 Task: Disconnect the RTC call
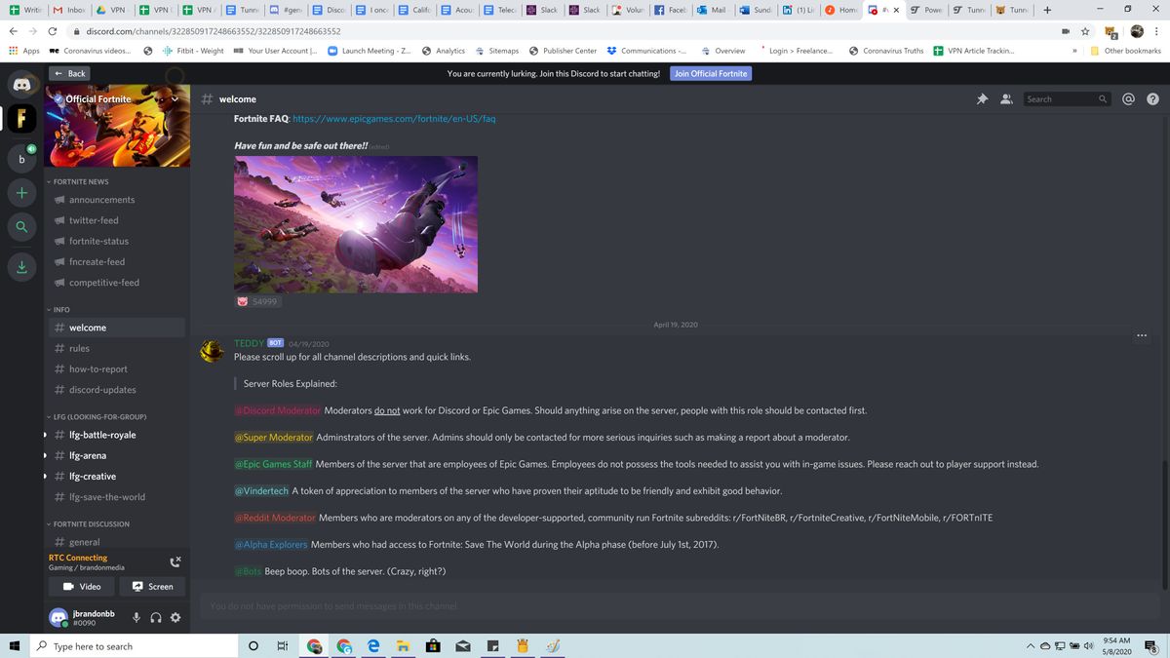[x=175, y=561]
